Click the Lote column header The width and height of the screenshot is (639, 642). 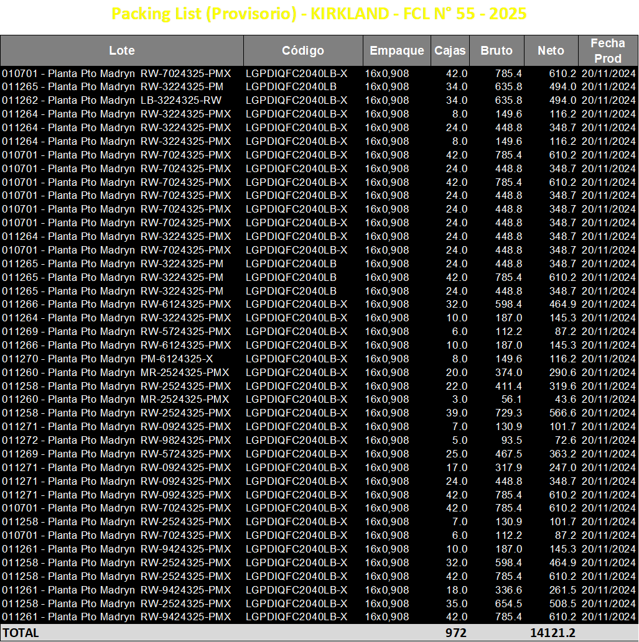[x=122, y=50]
